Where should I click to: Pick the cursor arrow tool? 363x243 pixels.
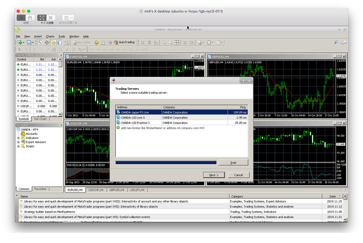(20, 50)
